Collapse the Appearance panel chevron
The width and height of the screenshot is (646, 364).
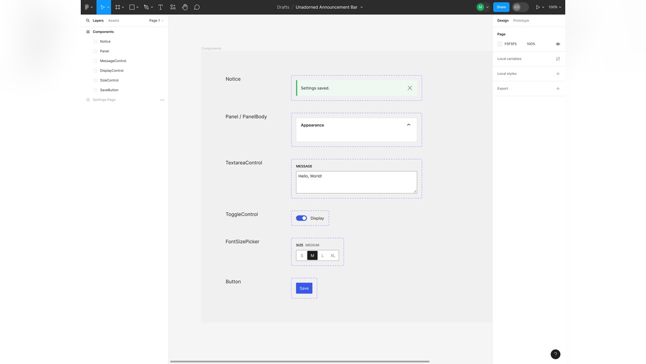click(x=408, y=125)
